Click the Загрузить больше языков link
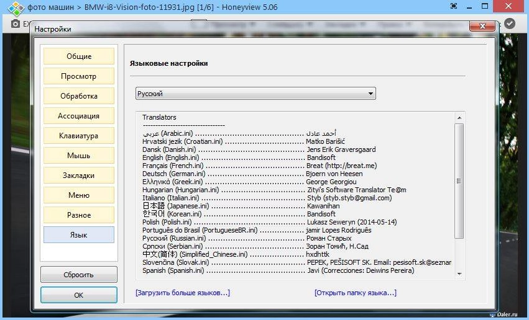Image resolution: width=529 pixels, height=320 pixels. point(183,293)
